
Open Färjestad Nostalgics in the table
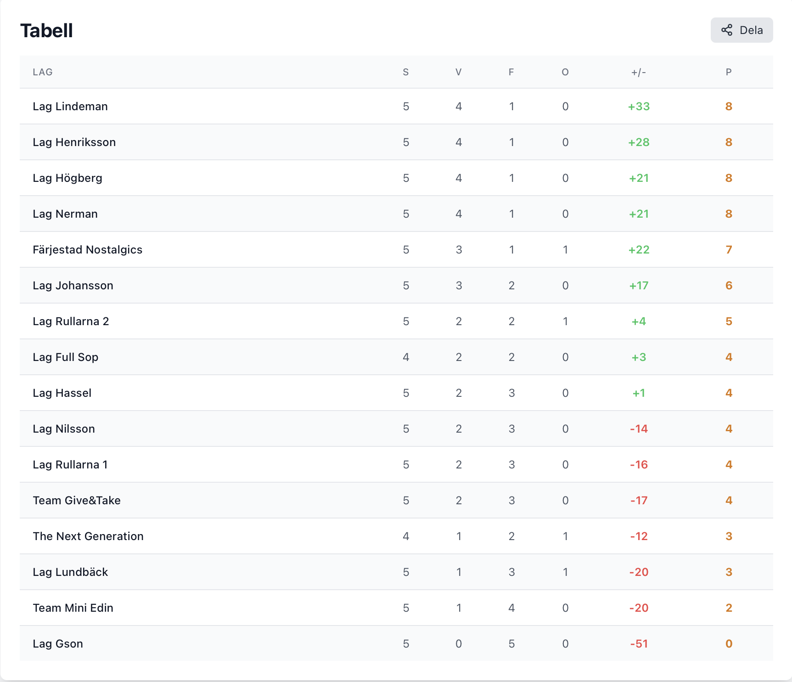(88, 250)
